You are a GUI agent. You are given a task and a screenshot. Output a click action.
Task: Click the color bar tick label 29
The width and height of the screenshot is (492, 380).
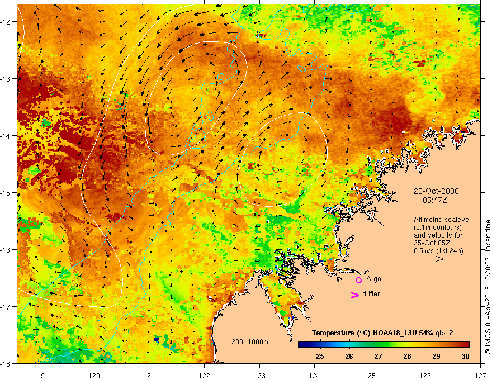coord(436,356)
